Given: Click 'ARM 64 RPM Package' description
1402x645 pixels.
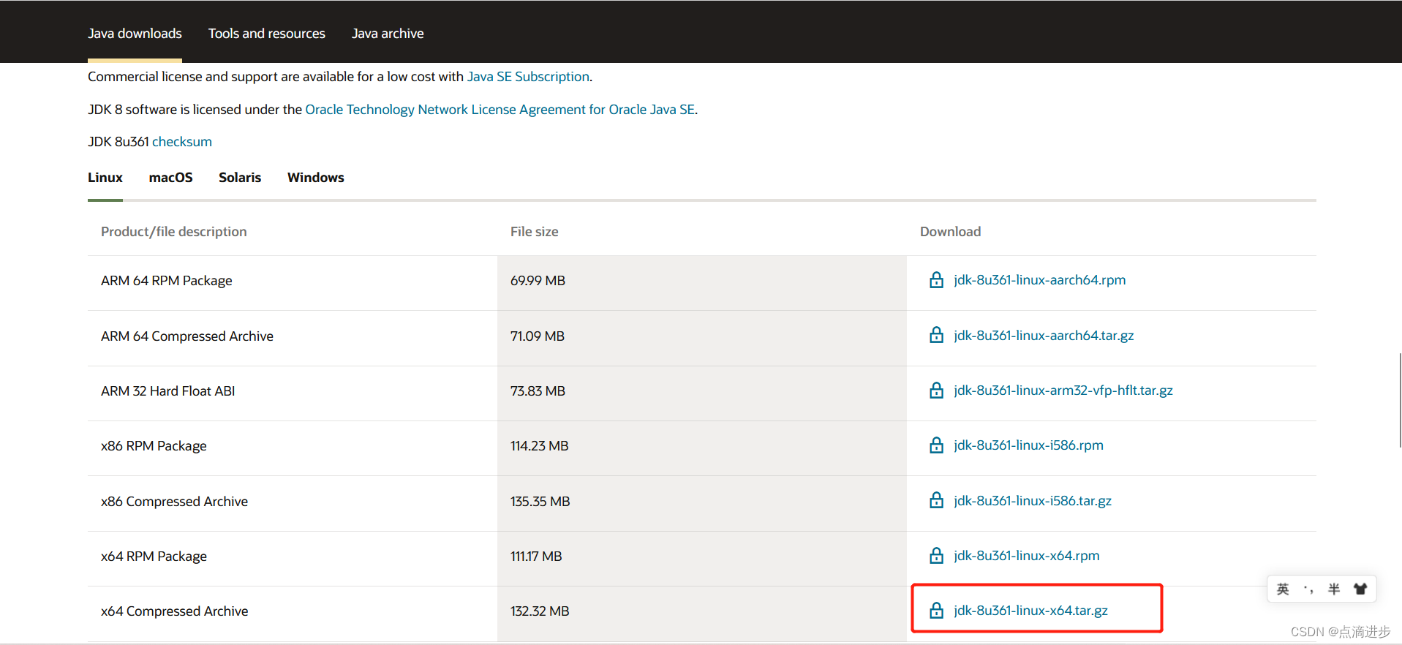Looking at the screenshot, I should [167, 281].
